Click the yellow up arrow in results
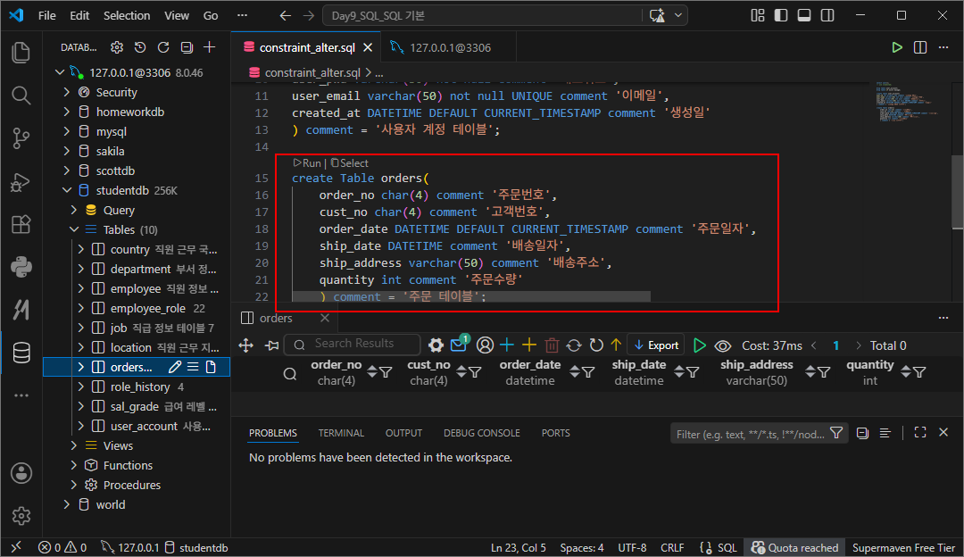The image size is (964, 557). (616, 345)
